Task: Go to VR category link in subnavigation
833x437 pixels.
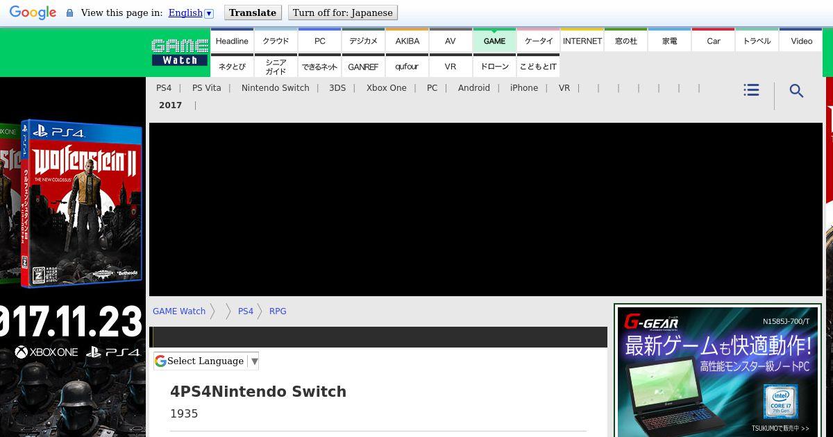Action: (x=564, y=88)
